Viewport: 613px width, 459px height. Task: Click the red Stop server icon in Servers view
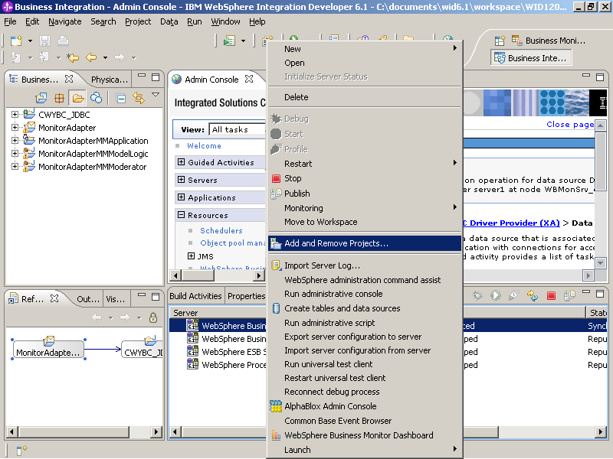tap(551, 295)
